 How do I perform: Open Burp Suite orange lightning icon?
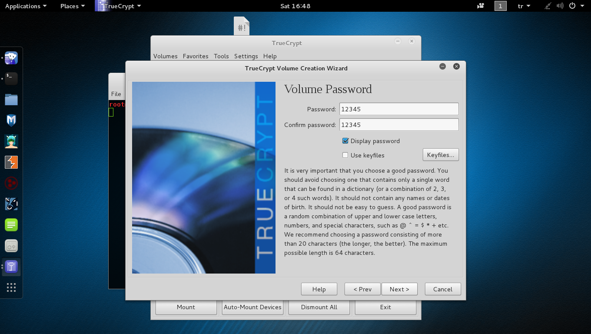pos(11,162)
